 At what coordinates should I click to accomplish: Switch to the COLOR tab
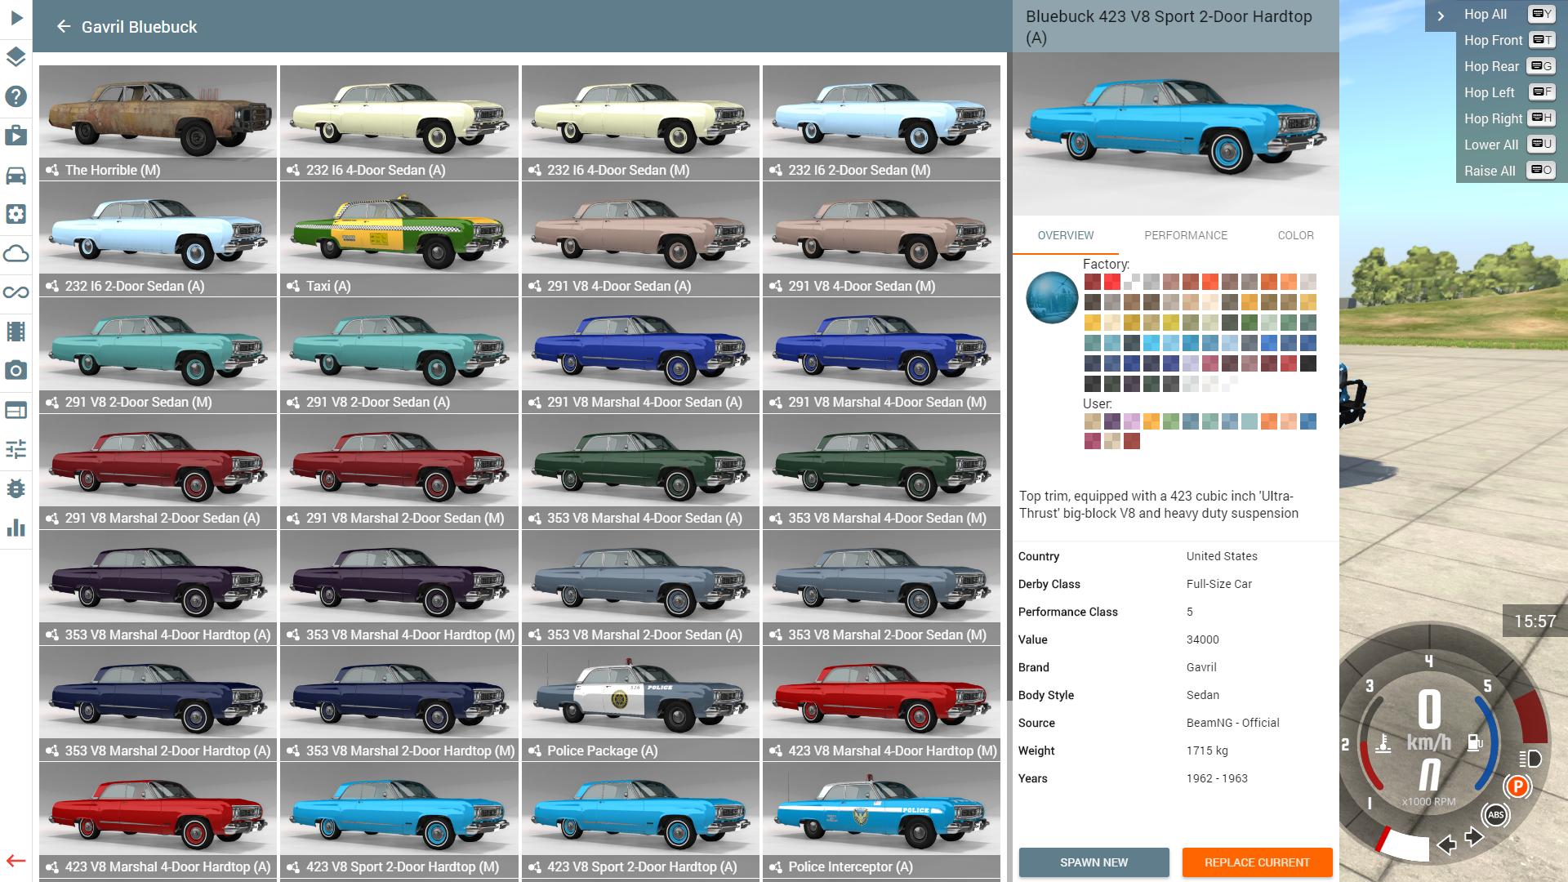1295,235
